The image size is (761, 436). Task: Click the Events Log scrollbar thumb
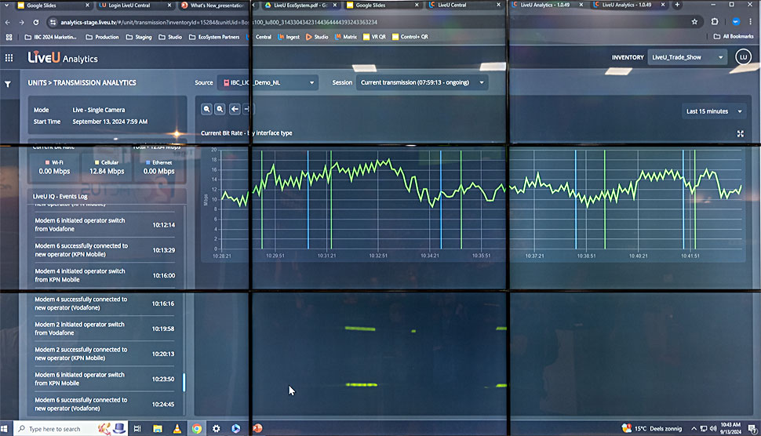click(x=184, y=382)
